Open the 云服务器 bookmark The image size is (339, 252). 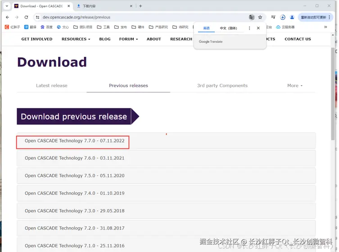tap(285, 27)
